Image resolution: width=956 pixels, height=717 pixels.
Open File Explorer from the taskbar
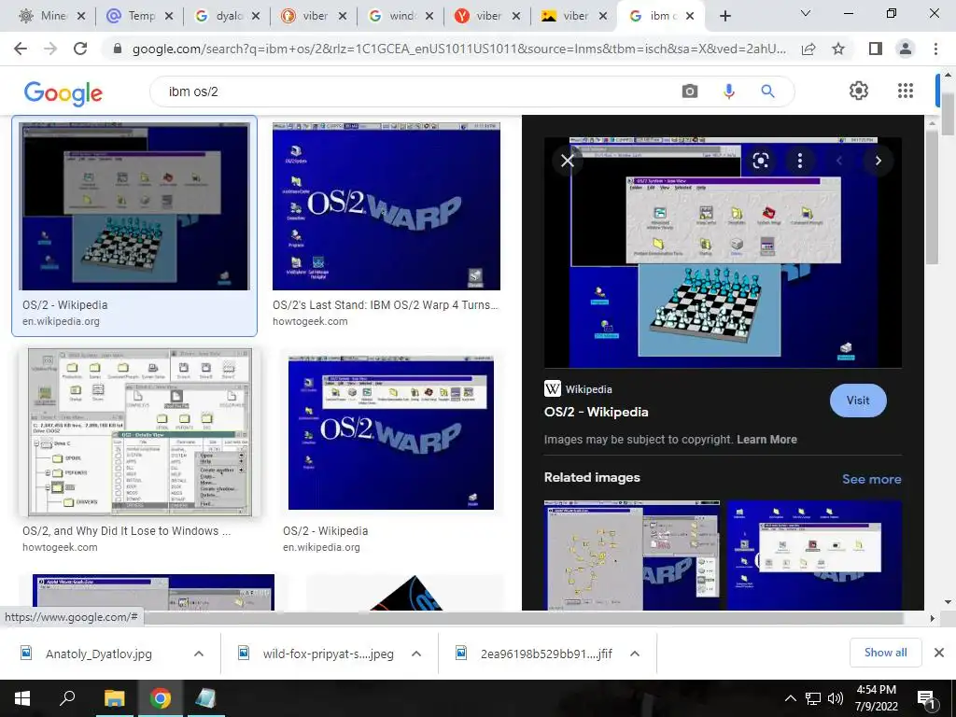pyautogui.click(x=114, y=698)
